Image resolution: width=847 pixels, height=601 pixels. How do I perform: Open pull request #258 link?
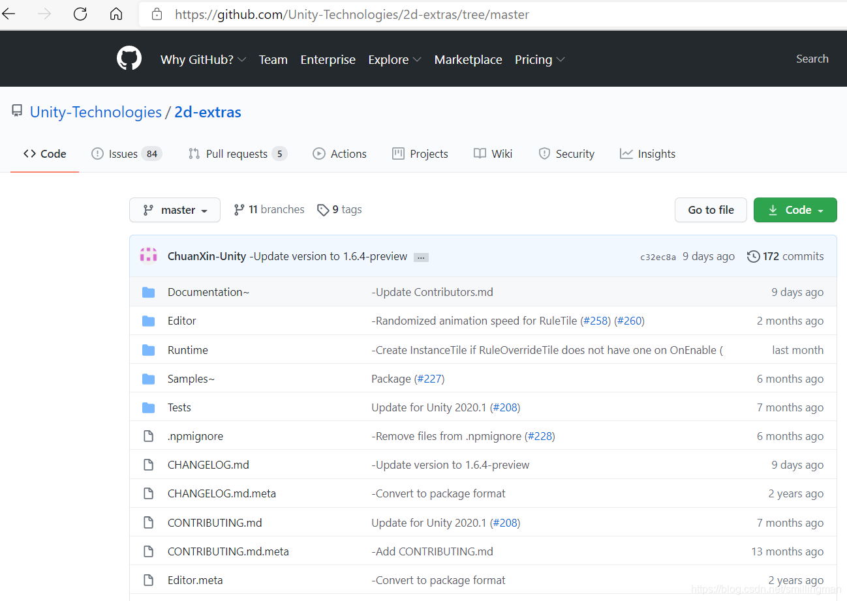[x=595, y=321]
